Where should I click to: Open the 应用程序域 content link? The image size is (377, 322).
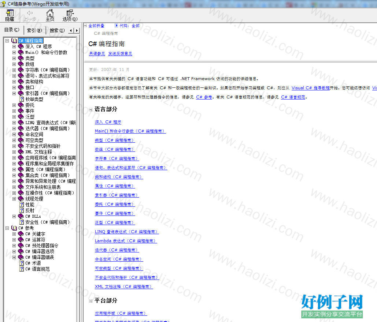121,313
